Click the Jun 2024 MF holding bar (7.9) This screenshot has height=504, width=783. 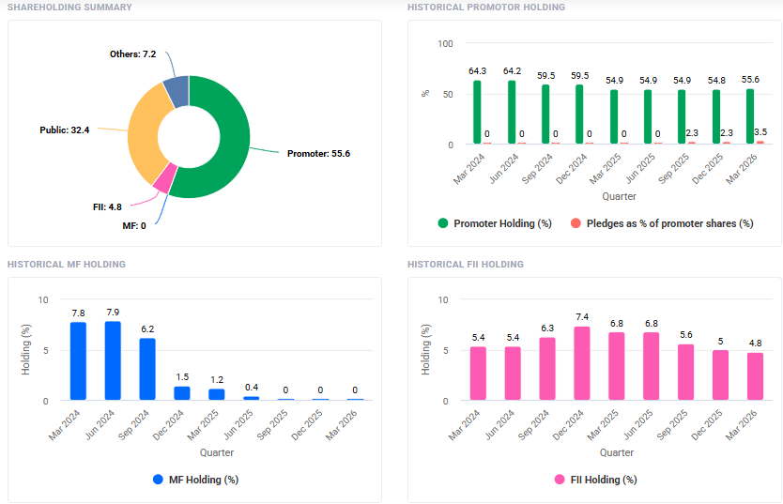point(113,361)
